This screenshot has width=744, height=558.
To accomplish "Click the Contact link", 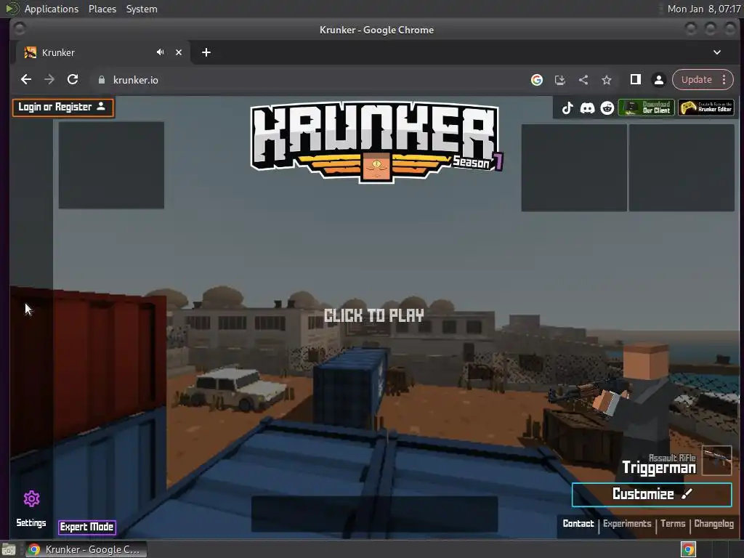I will coord(578,523).
